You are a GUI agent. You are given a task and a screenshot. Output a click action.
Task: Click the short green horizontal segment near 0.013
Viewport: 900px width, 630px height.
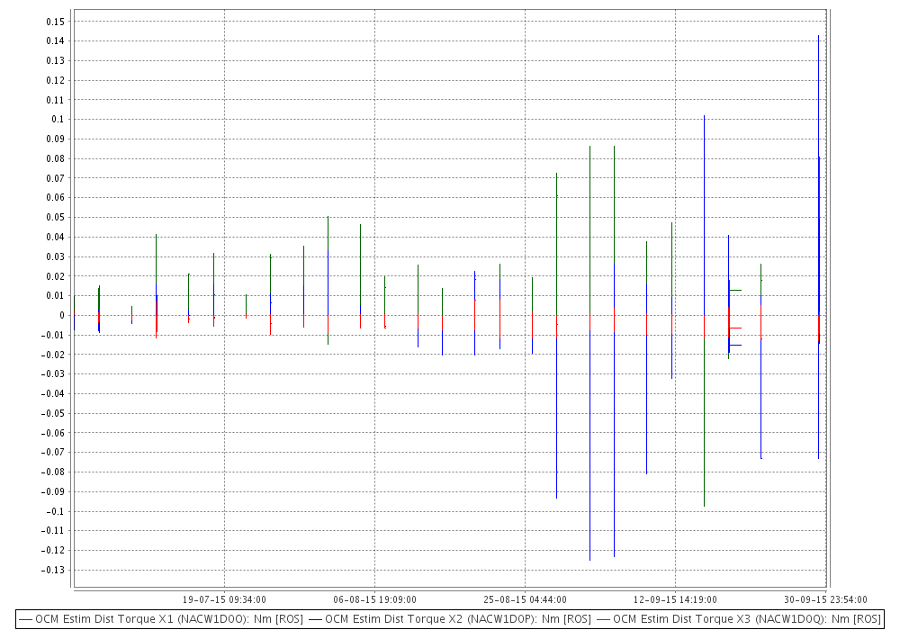[x=735, y=291]
